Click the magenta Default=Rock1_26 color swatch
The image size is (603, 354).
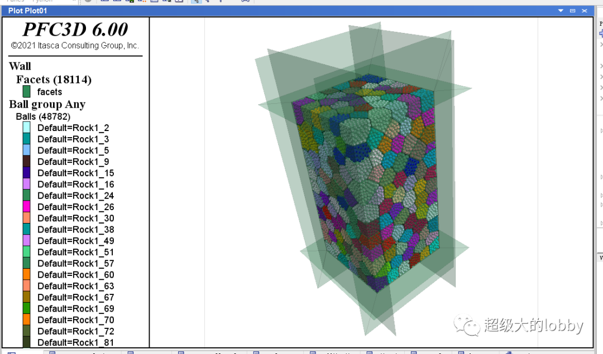27,207
